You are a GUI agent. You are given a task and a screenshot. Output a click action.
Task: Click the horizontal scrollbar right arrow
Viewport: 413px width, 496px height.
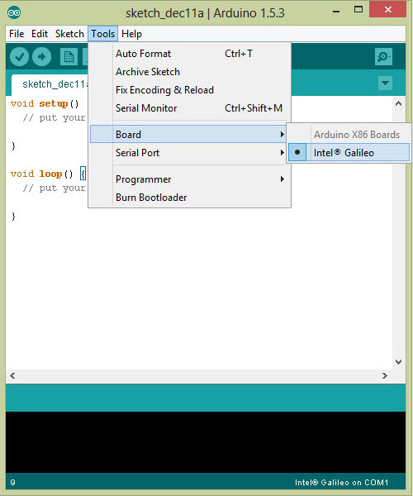click(385, 376)
